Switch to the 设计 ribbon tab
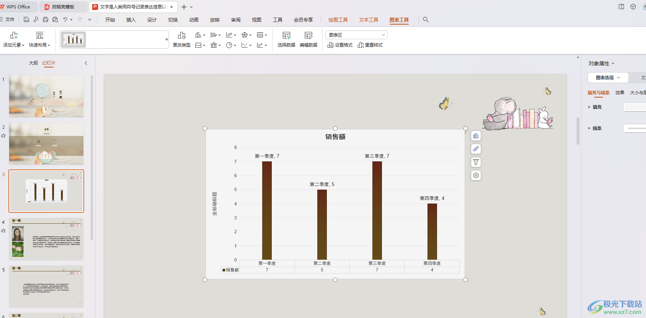646x318 pixels. 152,20
